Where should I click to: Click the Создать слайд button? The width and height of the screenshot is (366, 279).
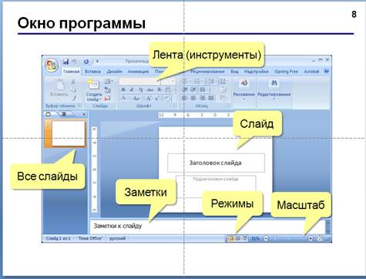pos(93,90)
